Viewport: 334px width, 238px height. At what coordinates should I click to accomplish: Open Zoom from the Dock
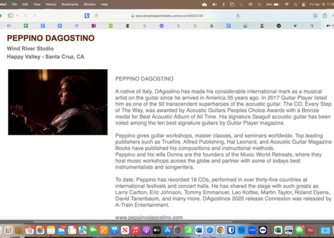tap(252, 230)
